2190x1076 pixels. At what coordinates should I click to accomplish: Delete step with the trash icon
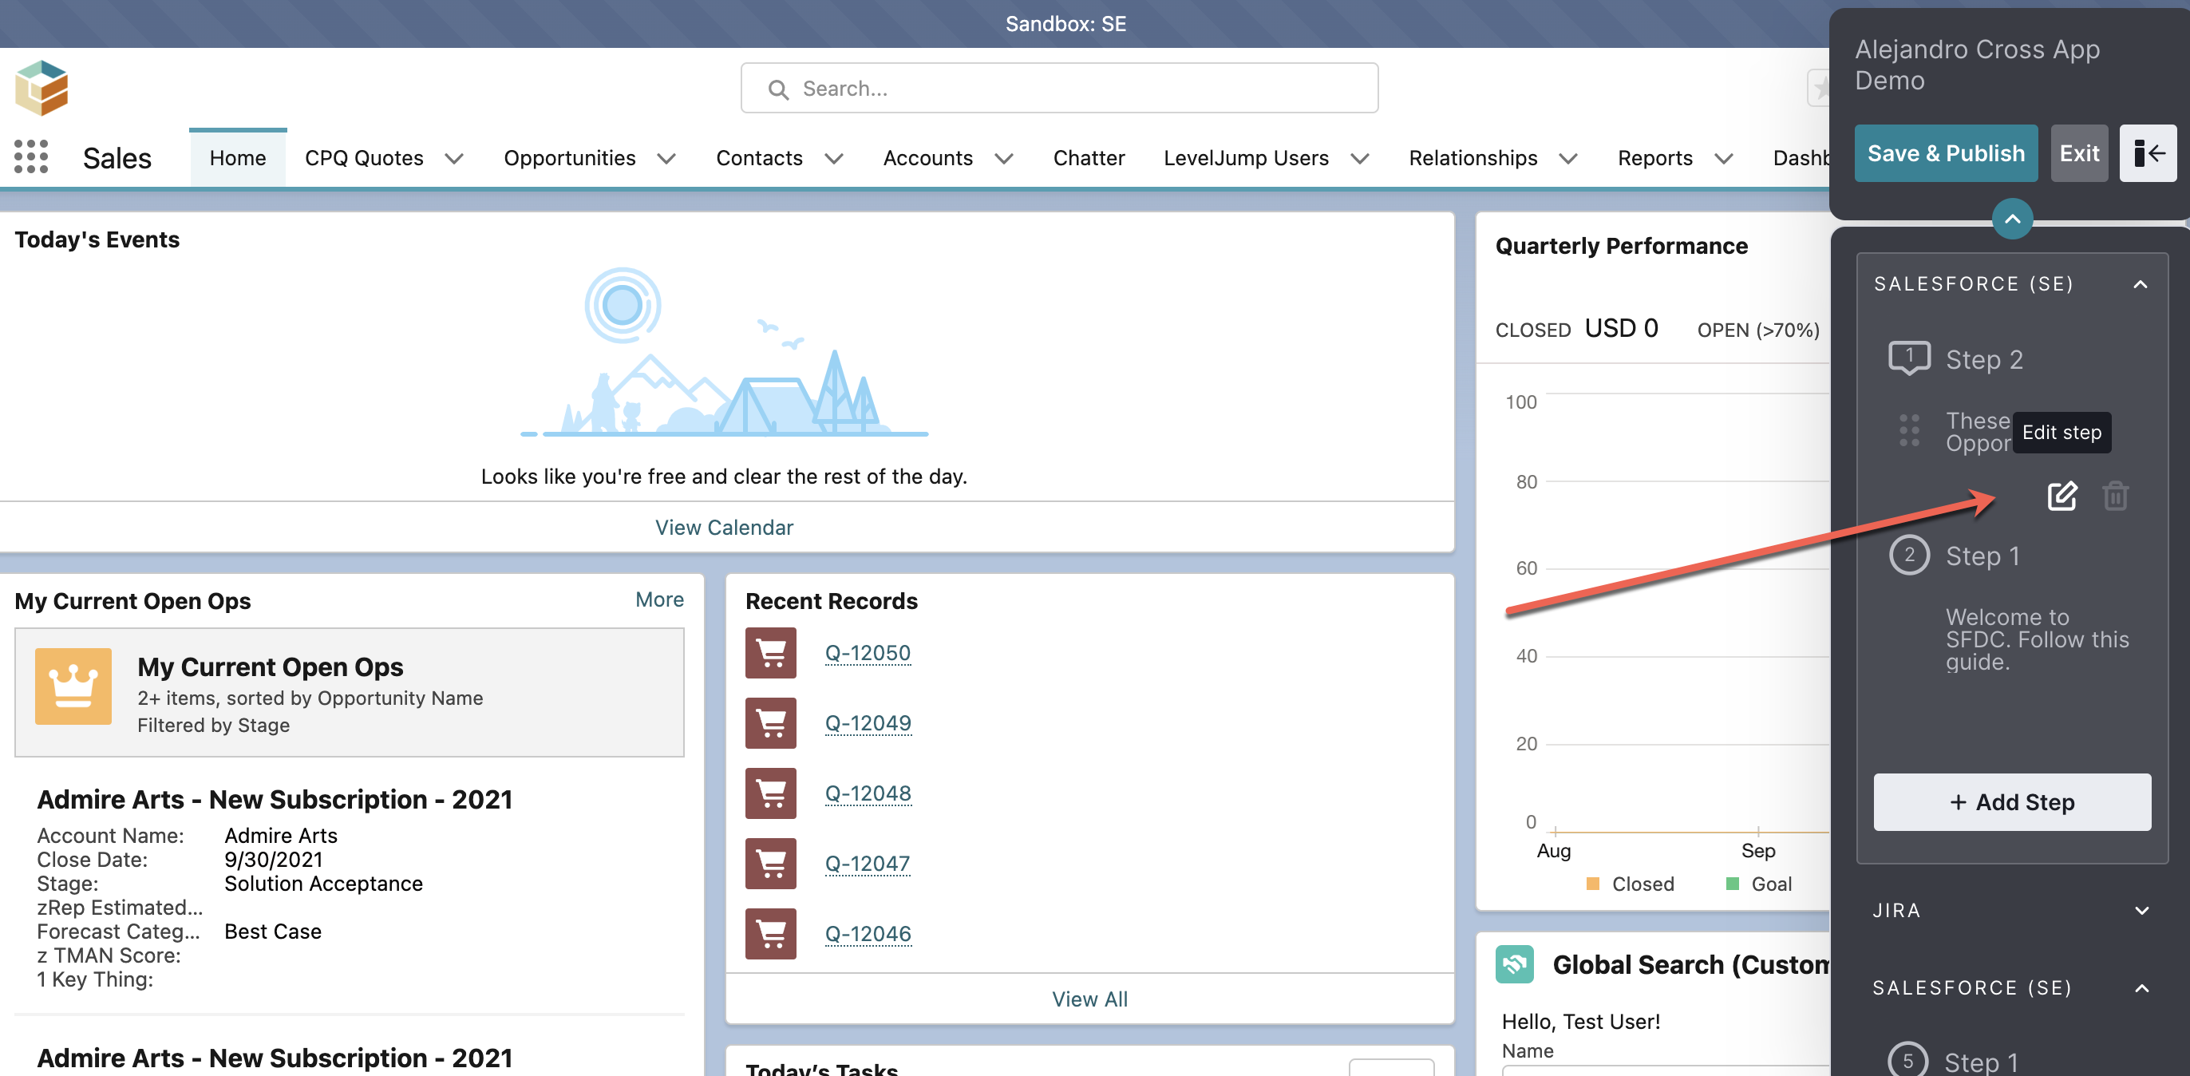(x=2115, y=496)
